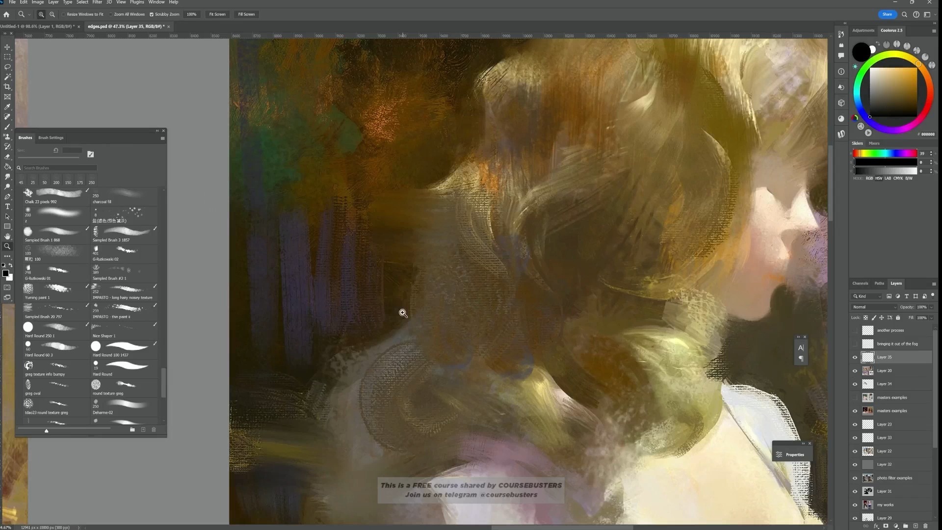Select the Paint Bucket tool
This screenshot has height=530, width=942.
(x=7, y=167)
